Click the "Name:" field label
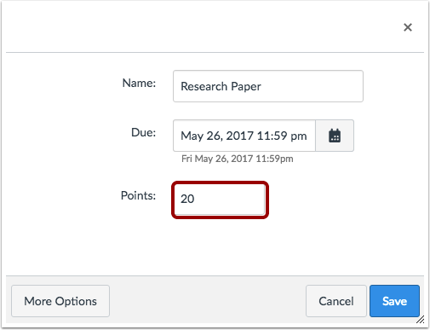The height and width of the screenshot is (330, 430). (139, 83)
